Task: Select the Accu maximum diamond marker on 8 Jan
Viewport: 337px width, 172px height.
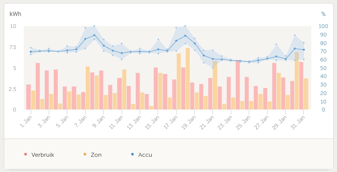Action: pyautogui.click(x=94, y=26)
